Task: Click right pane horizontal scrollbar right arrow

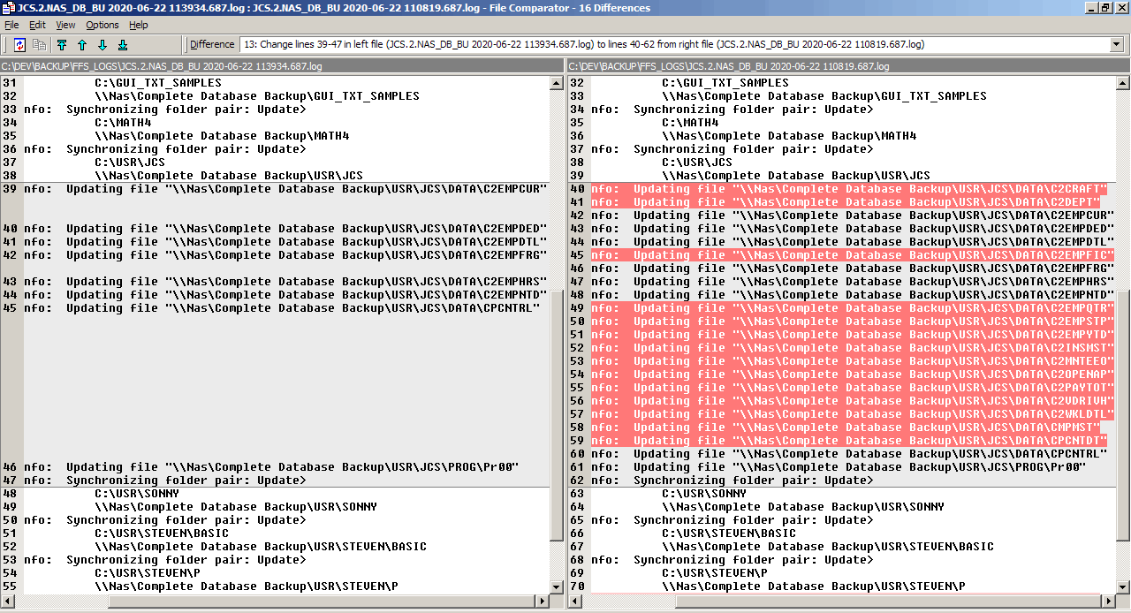Action: tap(1110, 602)
